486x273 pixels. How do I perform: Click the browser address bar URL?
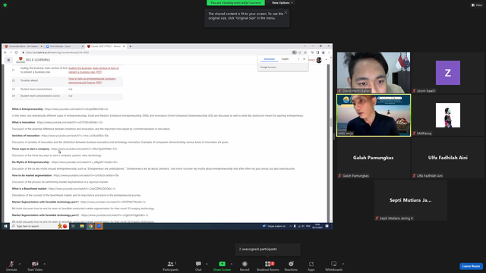[58, 52]
